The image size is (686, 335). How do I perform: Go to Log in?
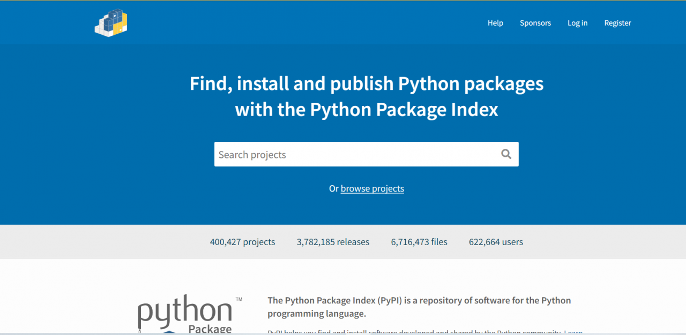coord(577,23)
